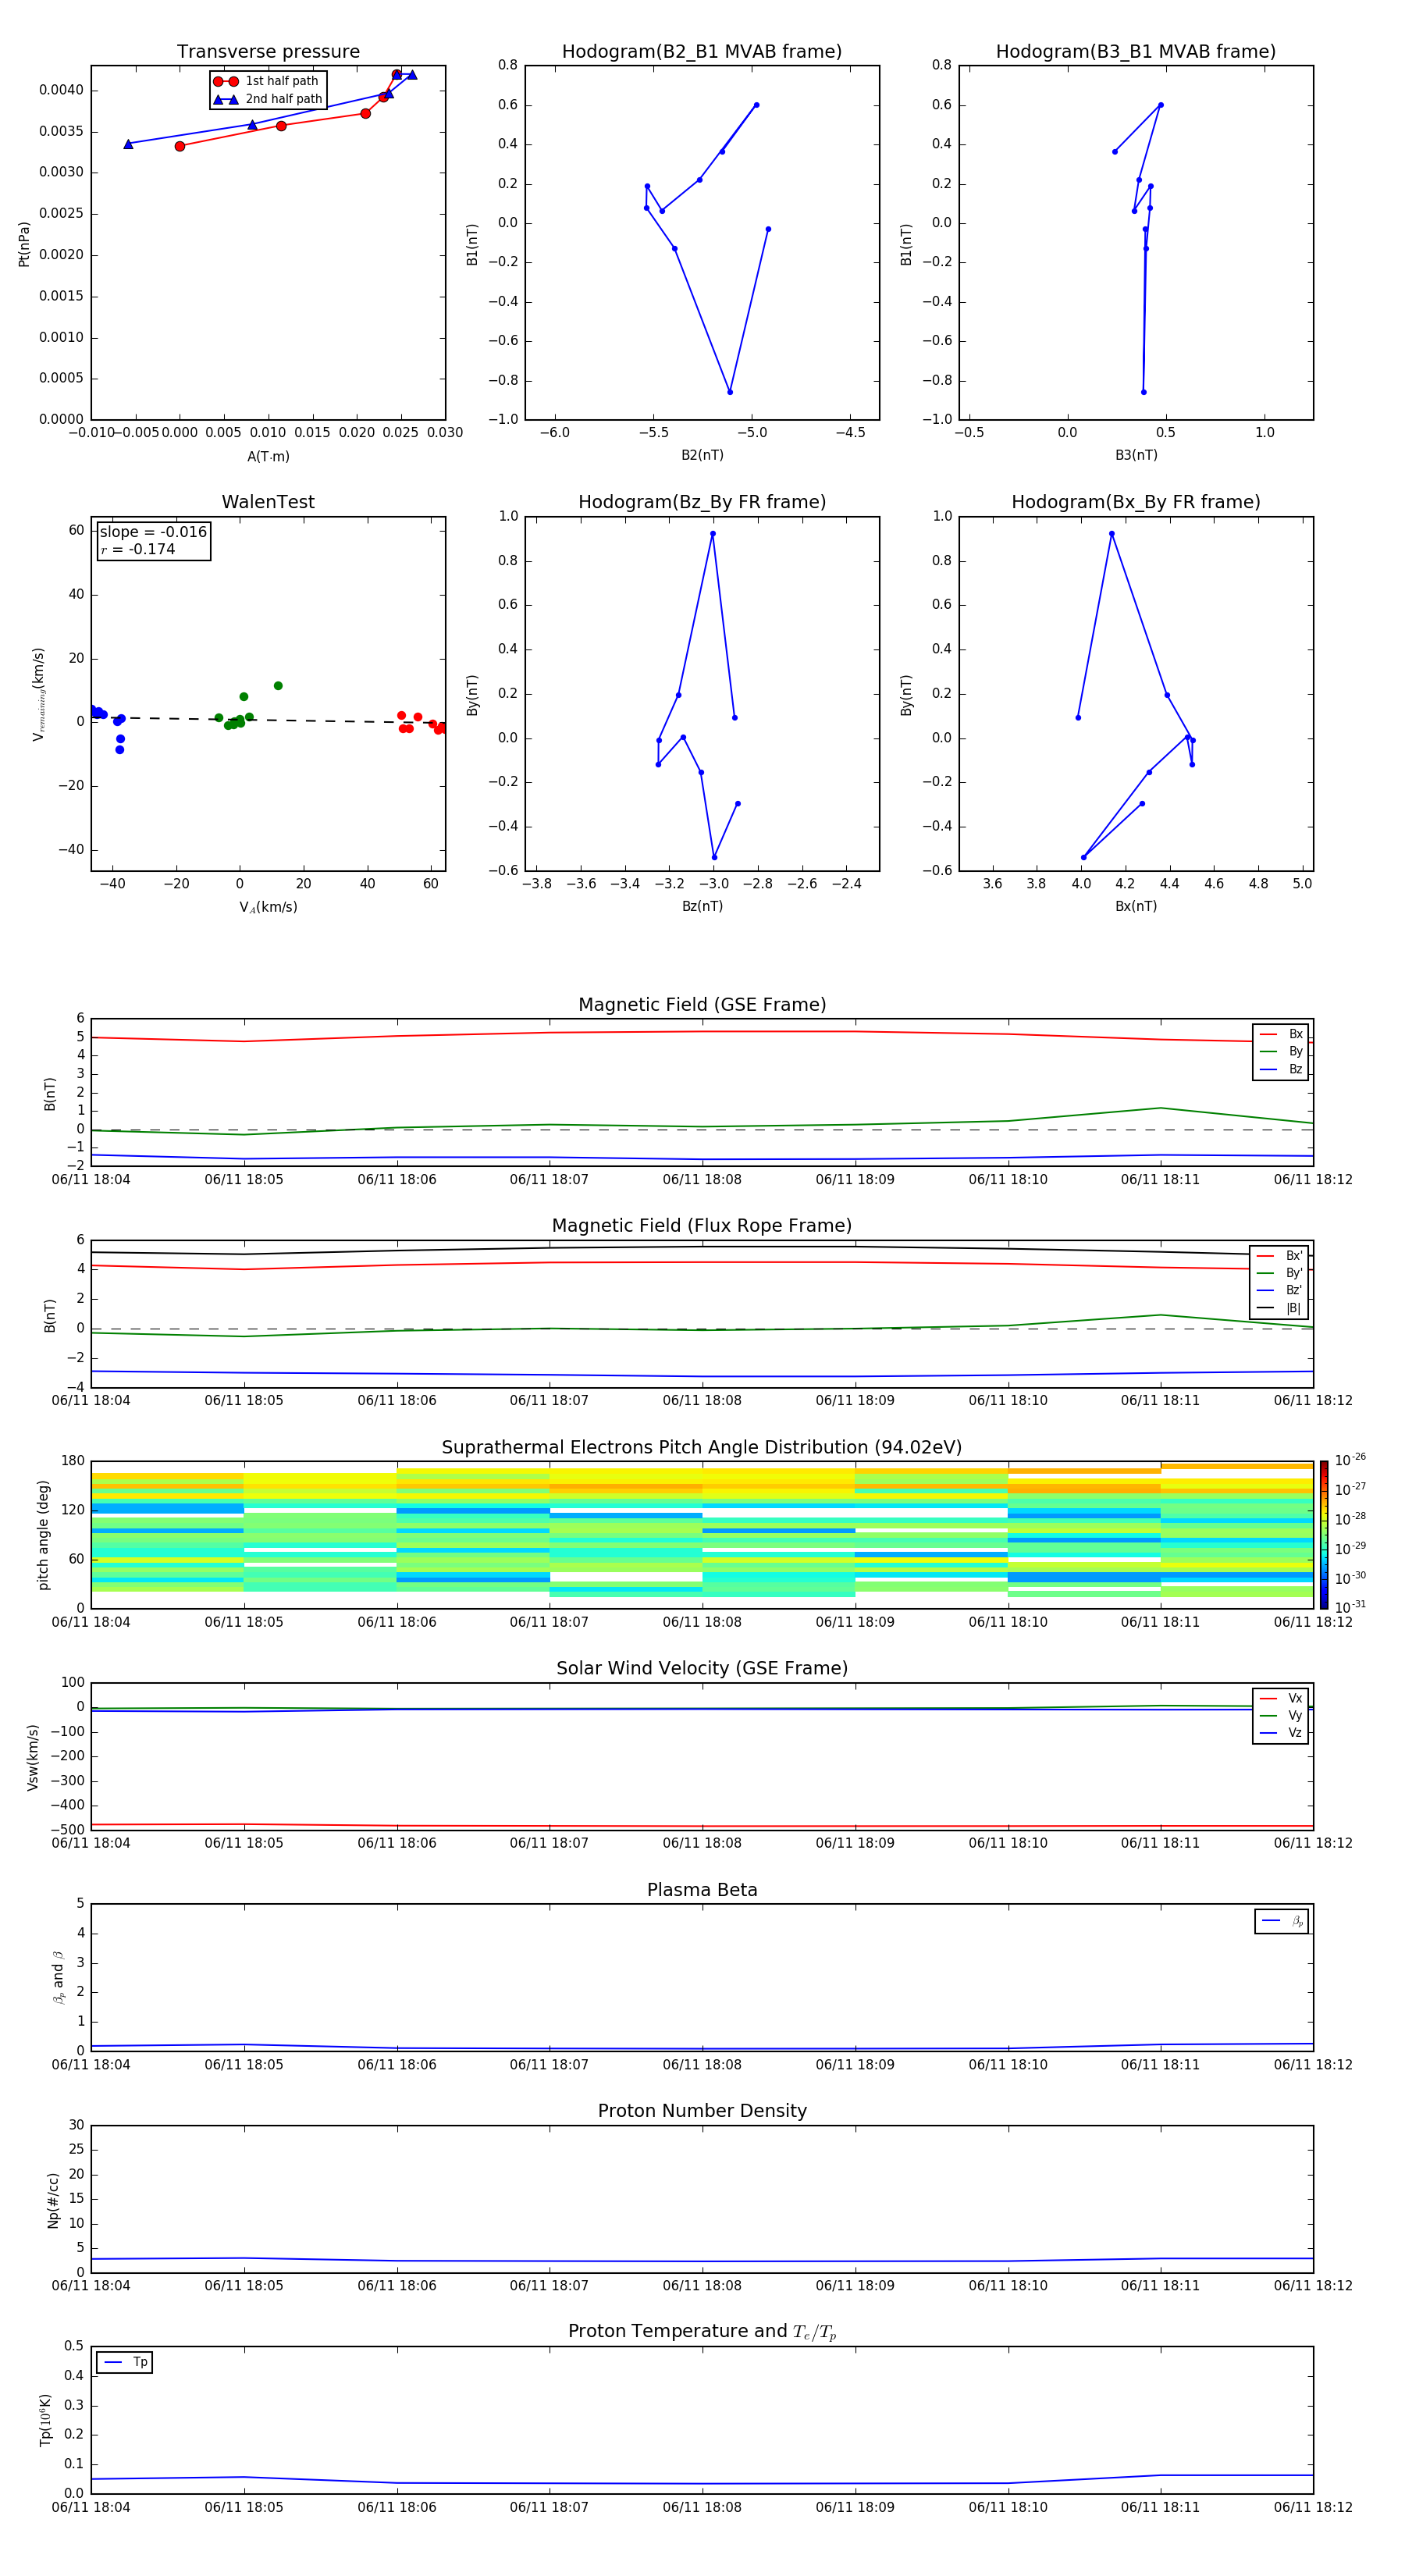The image size is (1405, 2576).
Task: Click the "Tp(10⁶K)" y-axis label
Action: [x=45, y=2420]
